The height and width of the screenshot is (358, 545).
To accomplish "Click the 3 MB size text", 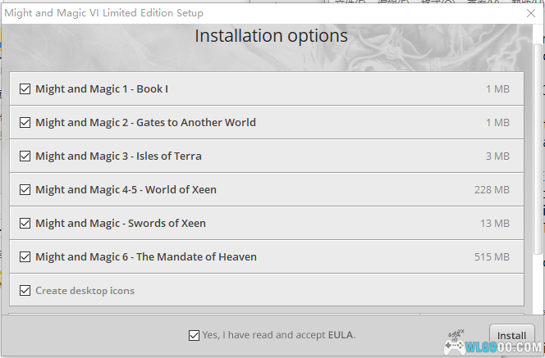I will pos(497,156).
